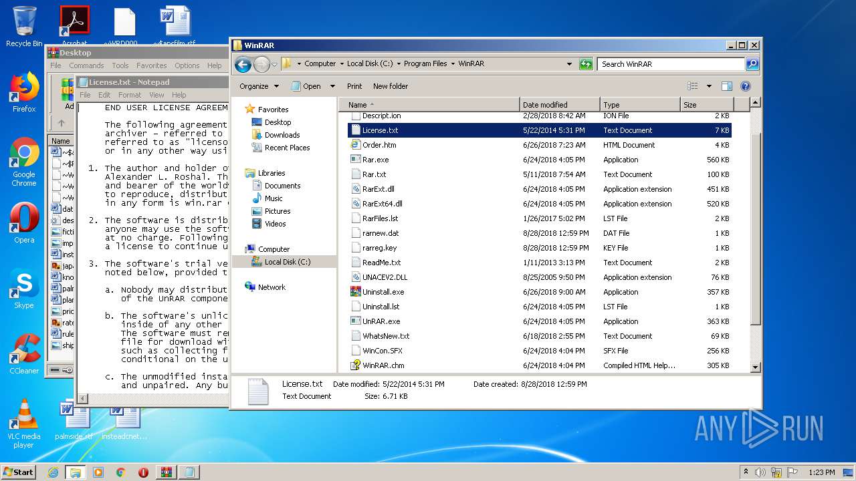Open the Organize dropdown menu
Screen dimensions: 856x481
coord(259,86)
